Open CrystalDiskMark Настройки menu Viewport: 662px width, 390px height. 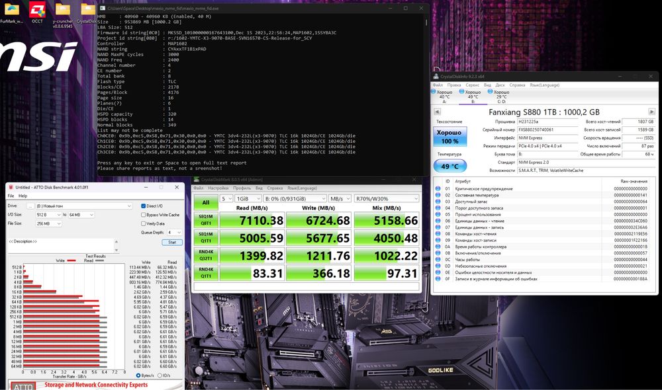[218, 188]
